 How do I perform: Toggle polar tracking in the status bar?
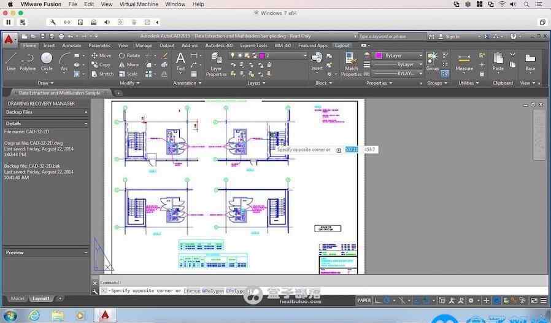click(x=387, y=300)
